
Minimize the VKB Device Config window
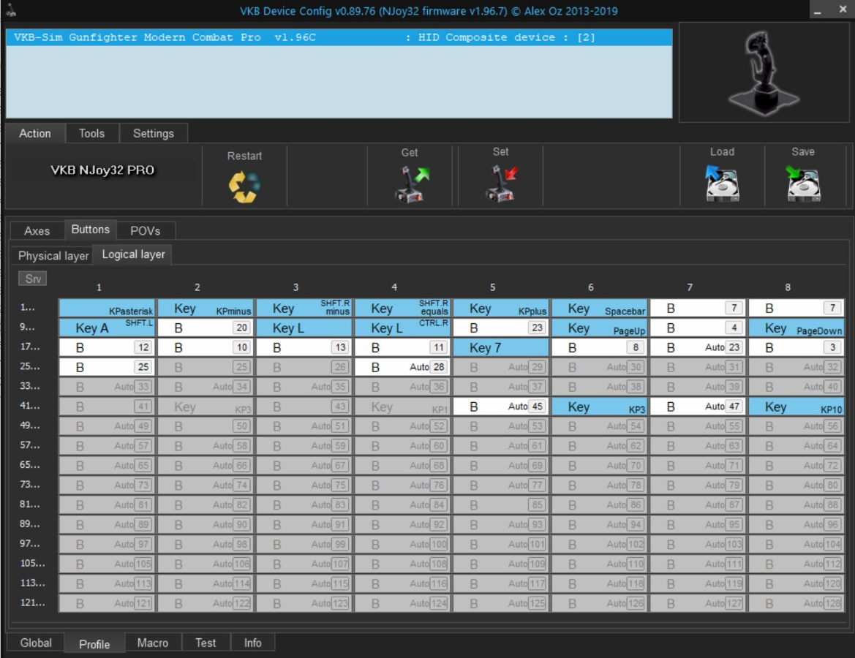(x=818, y=10)
